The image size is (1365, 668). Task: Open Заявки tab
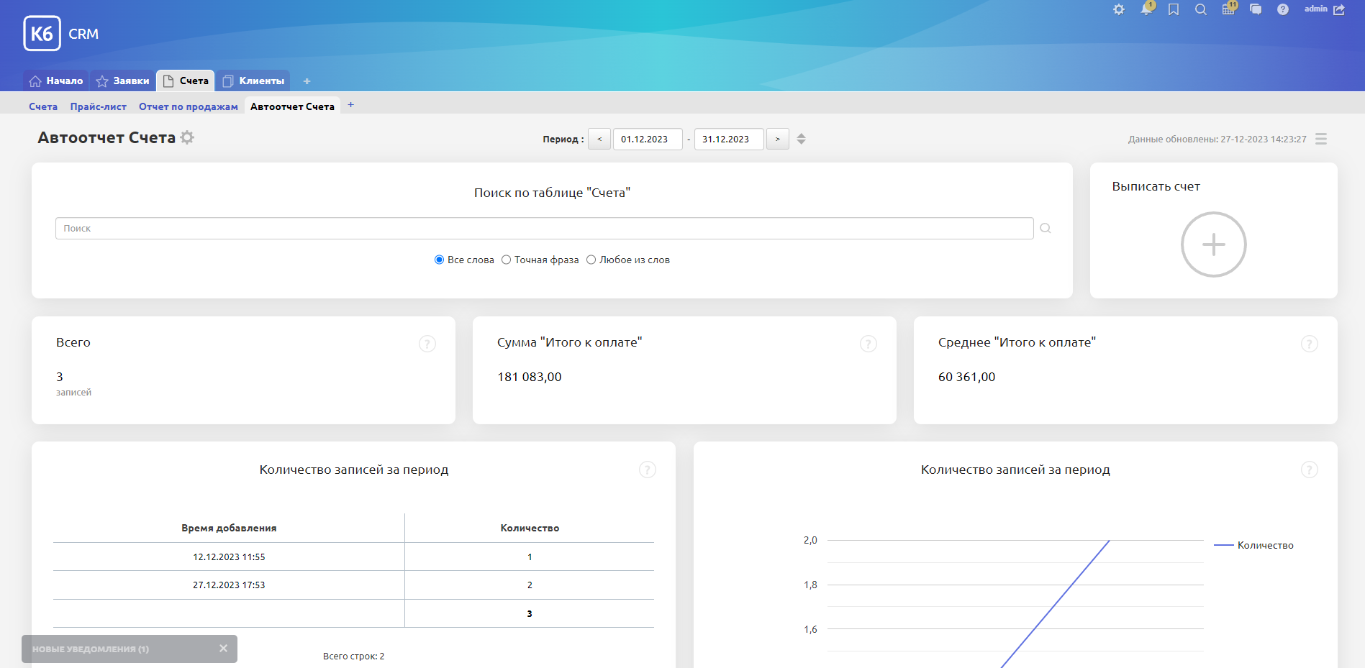pos(123,81)
